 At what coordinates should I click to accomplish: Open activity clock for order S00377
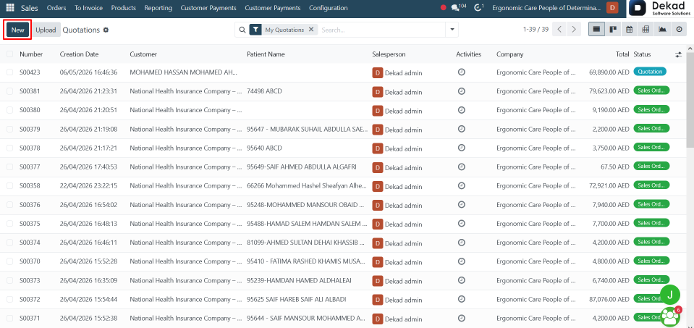(x=461, y=167)
